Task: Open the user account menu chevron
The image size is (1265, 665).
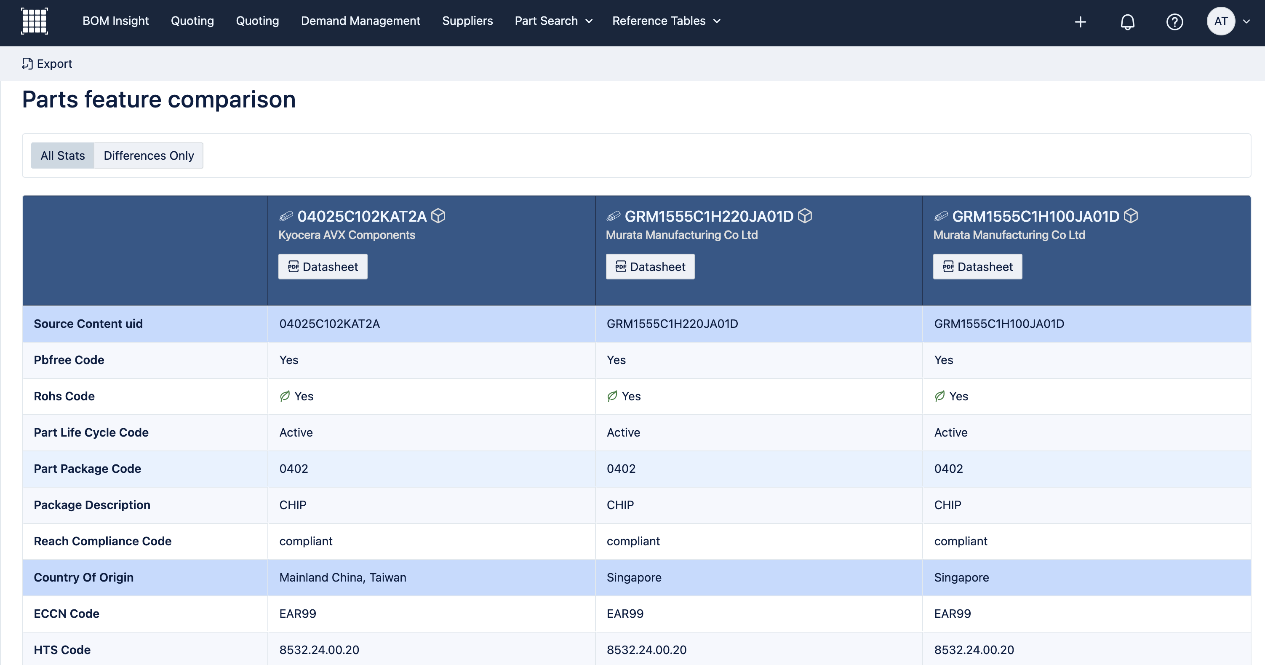Action: click(x=1246, y=21)
